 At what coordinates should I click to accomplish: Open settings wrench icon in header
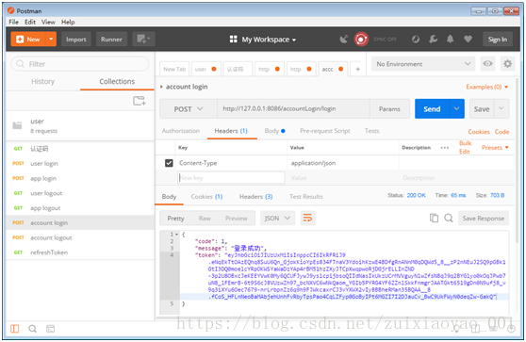click(433, 40)
